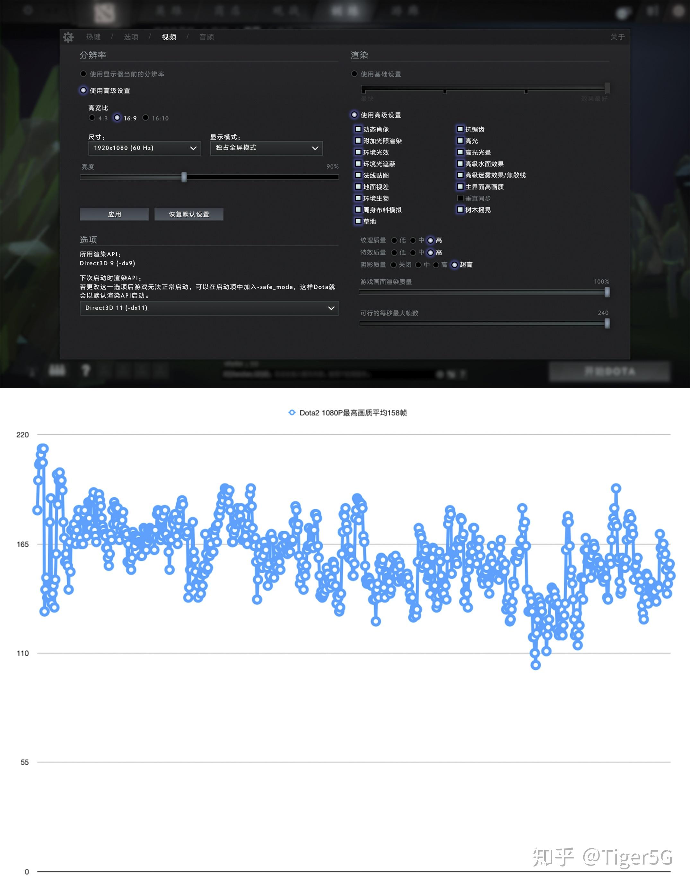The image size is (690, 888).
Task: Toggle the 动态肖像 checkbox
Action: pyautogui.click(x=358, y=129)
